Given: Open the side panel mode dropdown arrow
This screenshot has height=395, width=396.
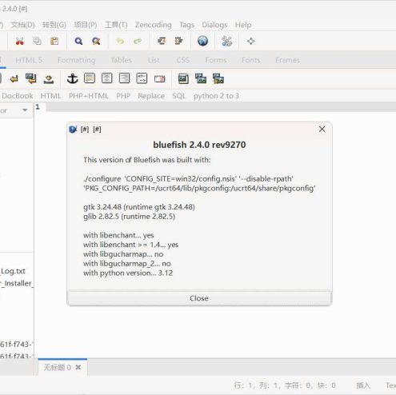Looking at the screenshot, I should (25, 110).
